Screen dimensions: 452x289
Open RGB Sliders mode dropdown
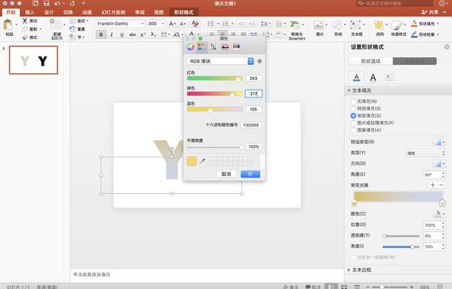pos(220,61)
